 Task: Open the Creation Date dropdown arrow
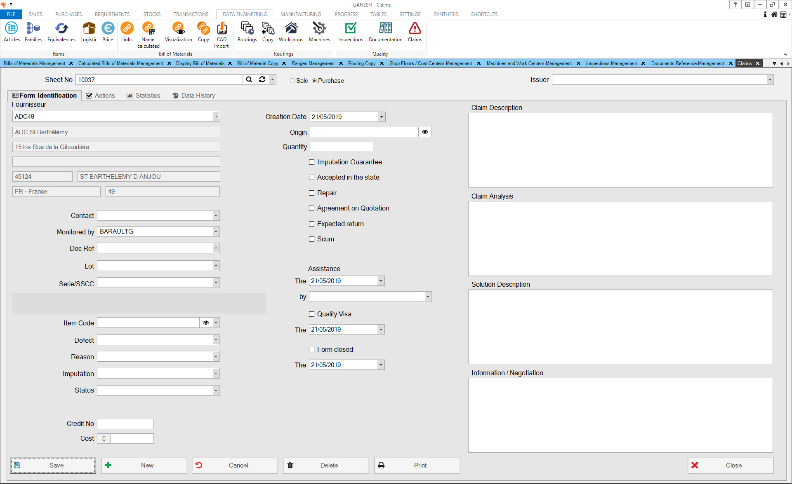point(382,117)
